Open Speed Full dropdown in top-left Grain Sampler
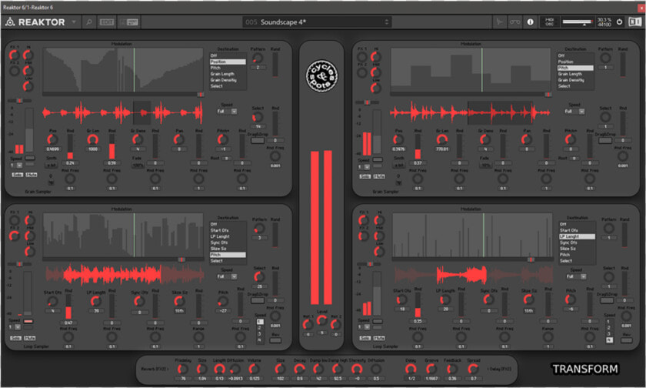The width and height of the screenshot is (646, 388). 227,112
